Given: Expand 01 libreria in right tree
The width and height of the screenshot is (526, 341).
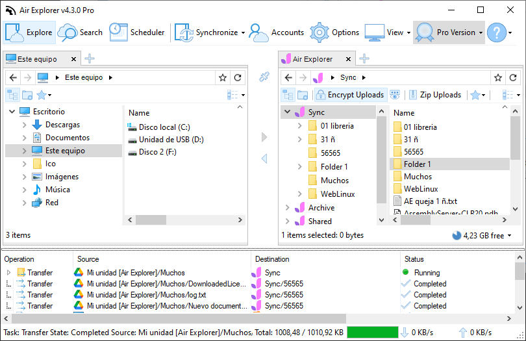Looking at the screenshot, I should tap(300, 126).
